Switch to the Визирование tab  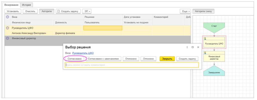tap(11, 5)
